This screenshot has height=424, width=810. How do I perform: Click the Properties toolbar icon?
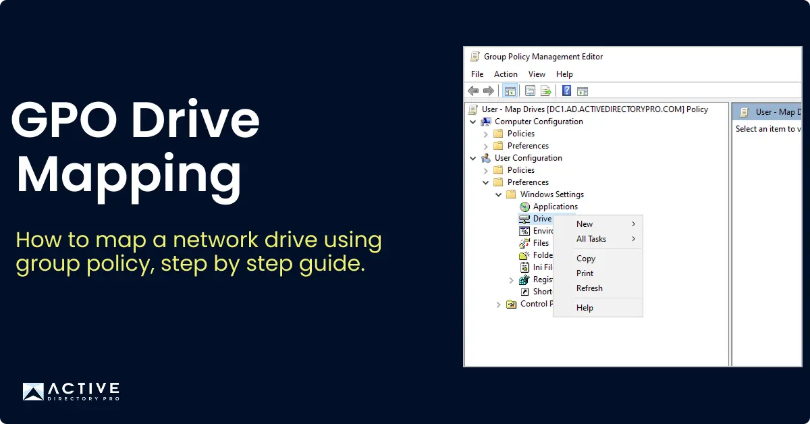531,90
